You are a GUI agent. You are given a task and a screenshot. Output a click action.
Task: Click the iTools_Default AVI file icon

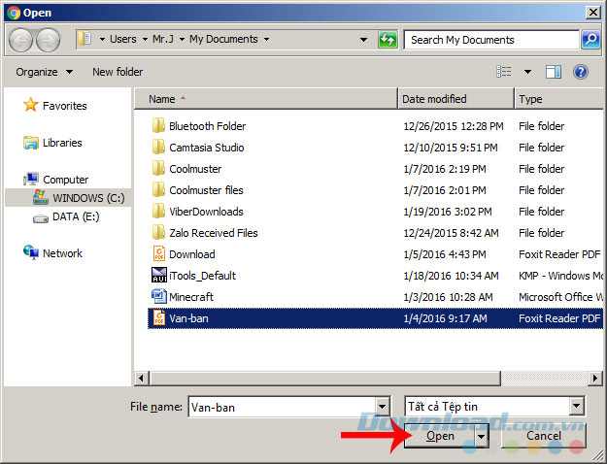pyautogui.click(x=159, y=275)
